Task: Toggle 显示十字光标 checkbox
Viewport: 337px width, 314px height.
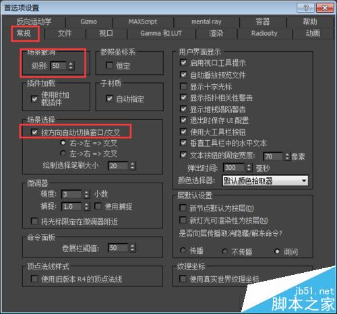Action: 183,86
